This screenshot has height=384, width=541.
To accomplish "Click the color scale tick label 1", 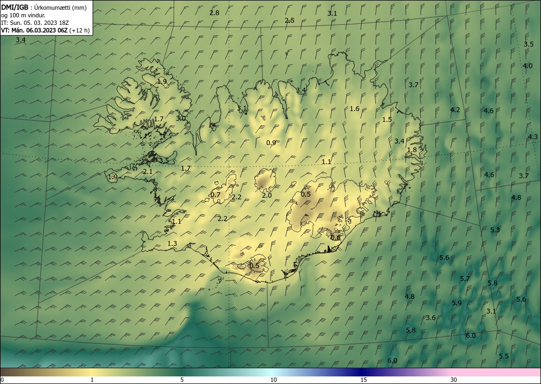I will point(92,380).
